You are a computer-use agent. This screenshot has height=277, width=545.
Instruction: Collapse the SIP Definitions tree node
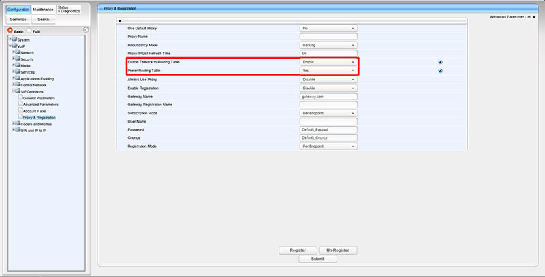tap(14, 91)
